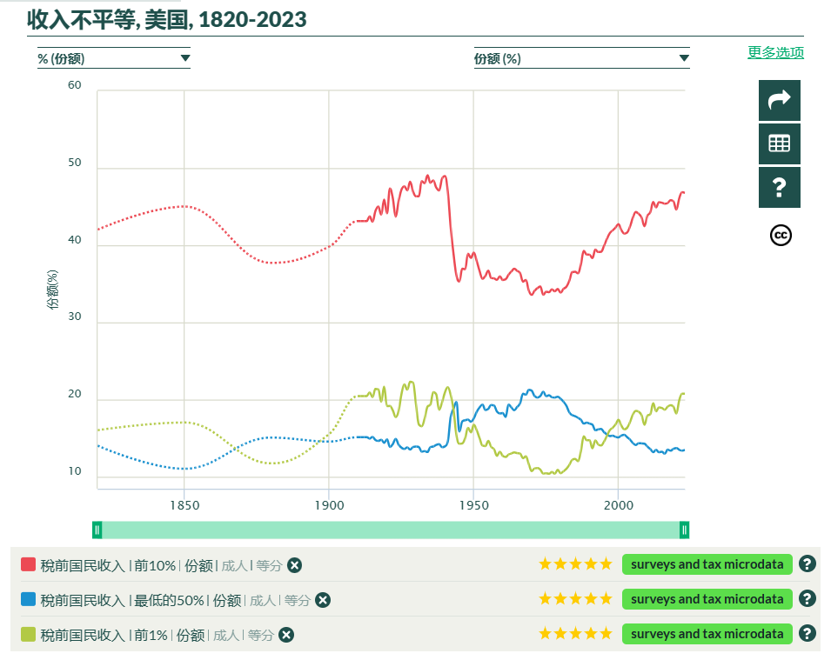831x660 pixels.
Task: Click the surveys and tax microdata badge for 前1%
Action: coord(707,634)
